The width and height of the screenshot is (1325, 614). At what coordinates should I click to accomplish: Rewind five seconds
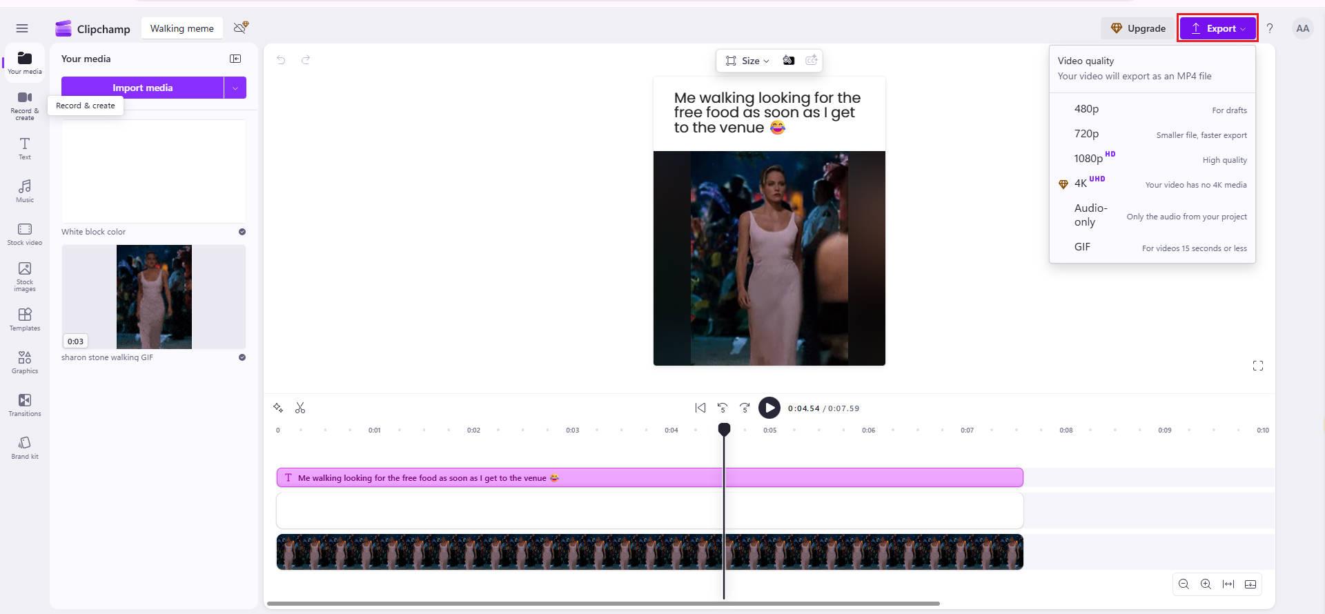point(723,408)
